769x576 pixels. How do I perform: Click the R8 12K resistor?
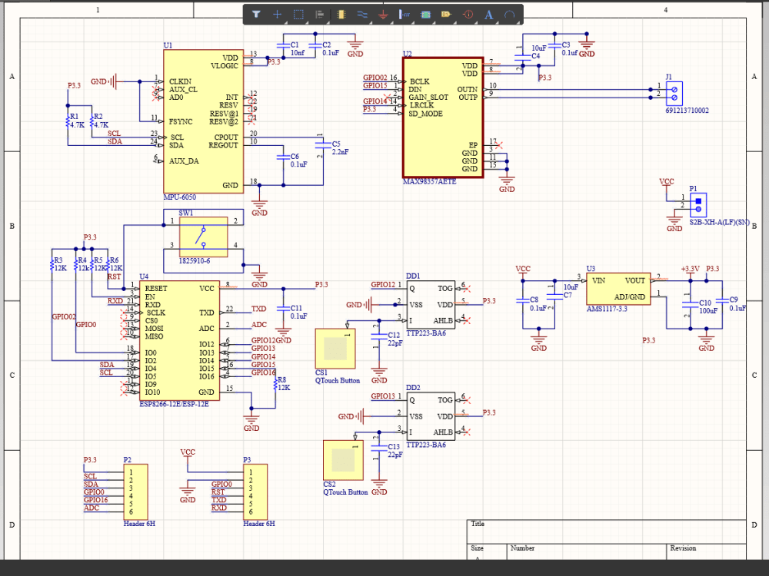point(275,384)
